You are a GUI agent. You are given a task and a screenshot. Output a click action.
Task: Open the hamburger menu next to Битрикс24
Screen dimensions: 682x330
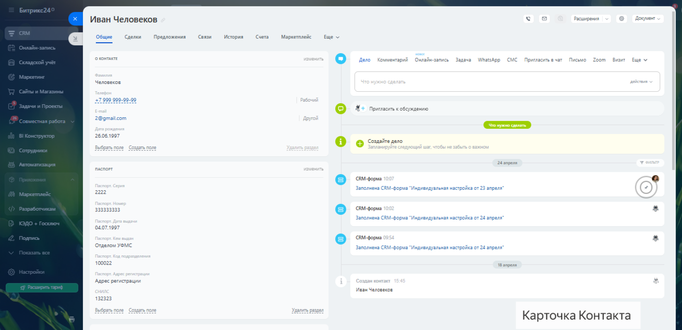(11, 10)
